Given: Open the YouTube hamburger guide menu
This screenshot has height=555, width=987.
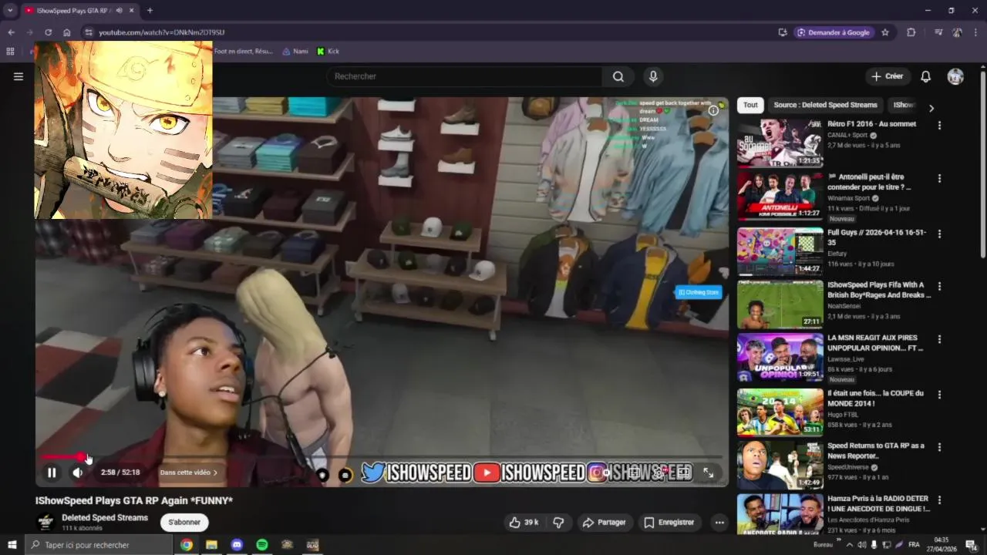Looking at the screenshot, I should click(19, 76).
